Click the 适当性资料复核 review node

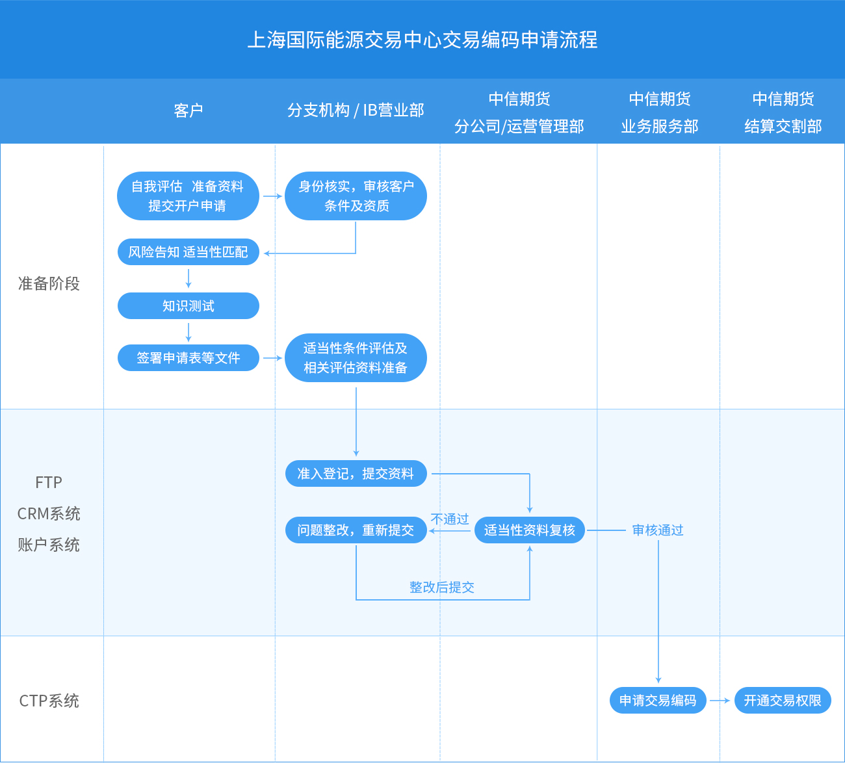[530, 530]
